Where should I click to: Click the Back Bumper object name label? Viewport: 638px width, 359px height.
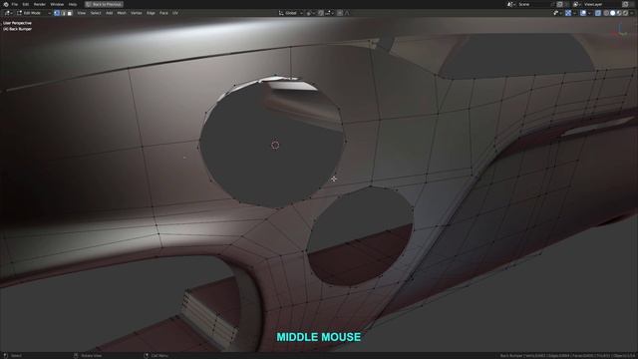(18, 29)
